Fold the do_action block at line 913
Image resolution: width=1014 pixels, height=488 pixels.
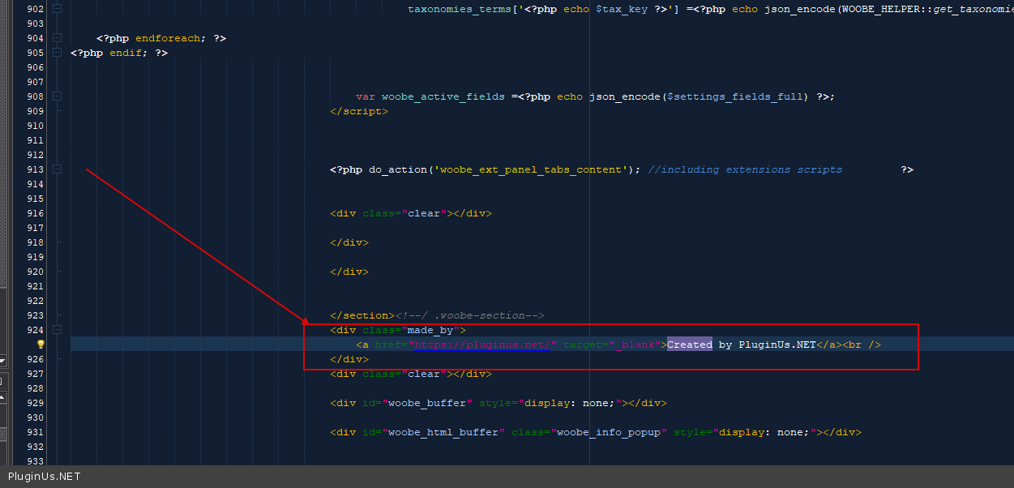click(x=57, y=169)
